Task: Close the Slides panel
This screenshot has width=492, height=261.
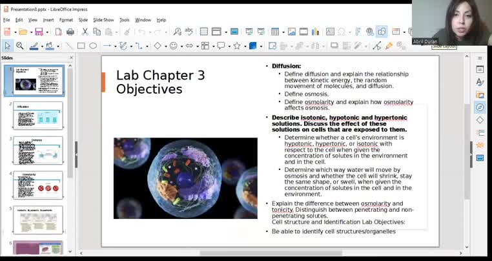Action: point(71,57)
